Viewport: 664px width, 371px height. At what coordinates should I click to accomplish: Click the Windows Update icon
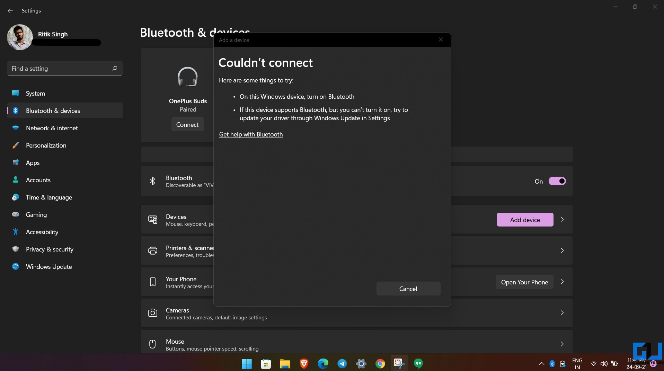coord(16,266)
